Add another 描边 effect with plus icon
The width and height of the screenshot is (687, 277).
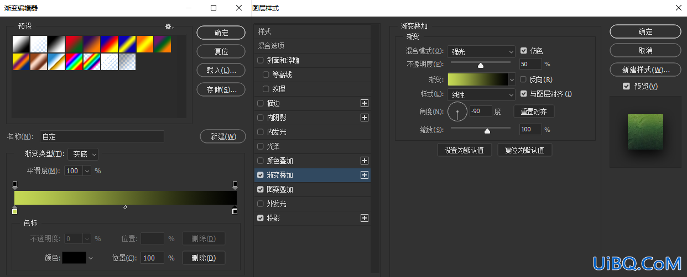(x=365, y=103)
